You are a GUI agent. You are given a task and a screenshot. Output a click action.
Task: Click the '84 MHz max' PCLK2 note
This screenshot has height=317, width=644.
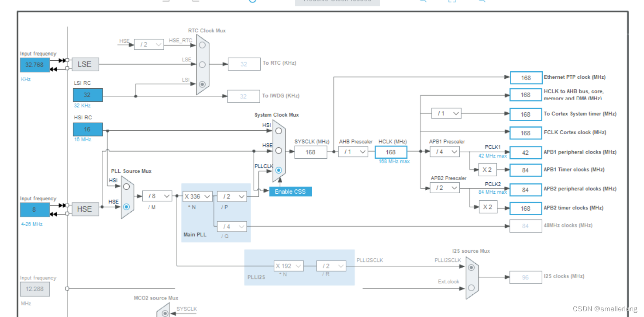point(492,192)
